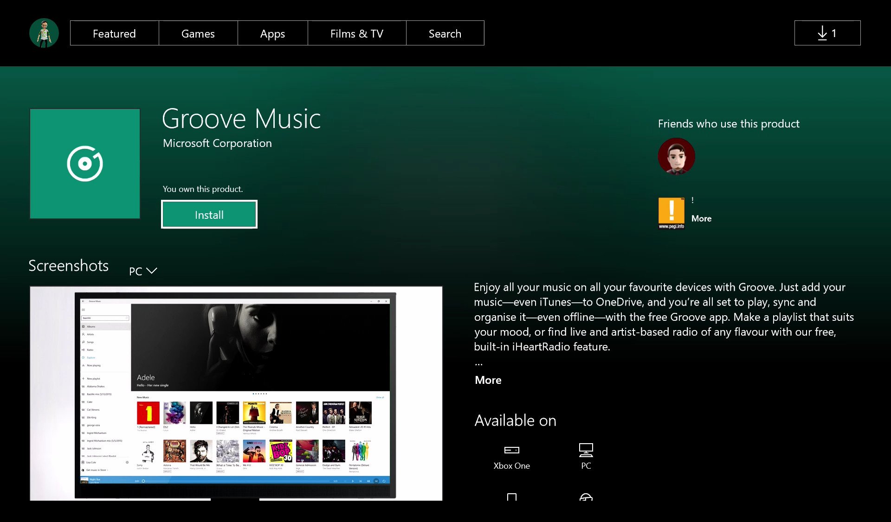Click the download indicator icon top right
The height and width of the screenshot is (522, 891).
(x=827, y=33)
